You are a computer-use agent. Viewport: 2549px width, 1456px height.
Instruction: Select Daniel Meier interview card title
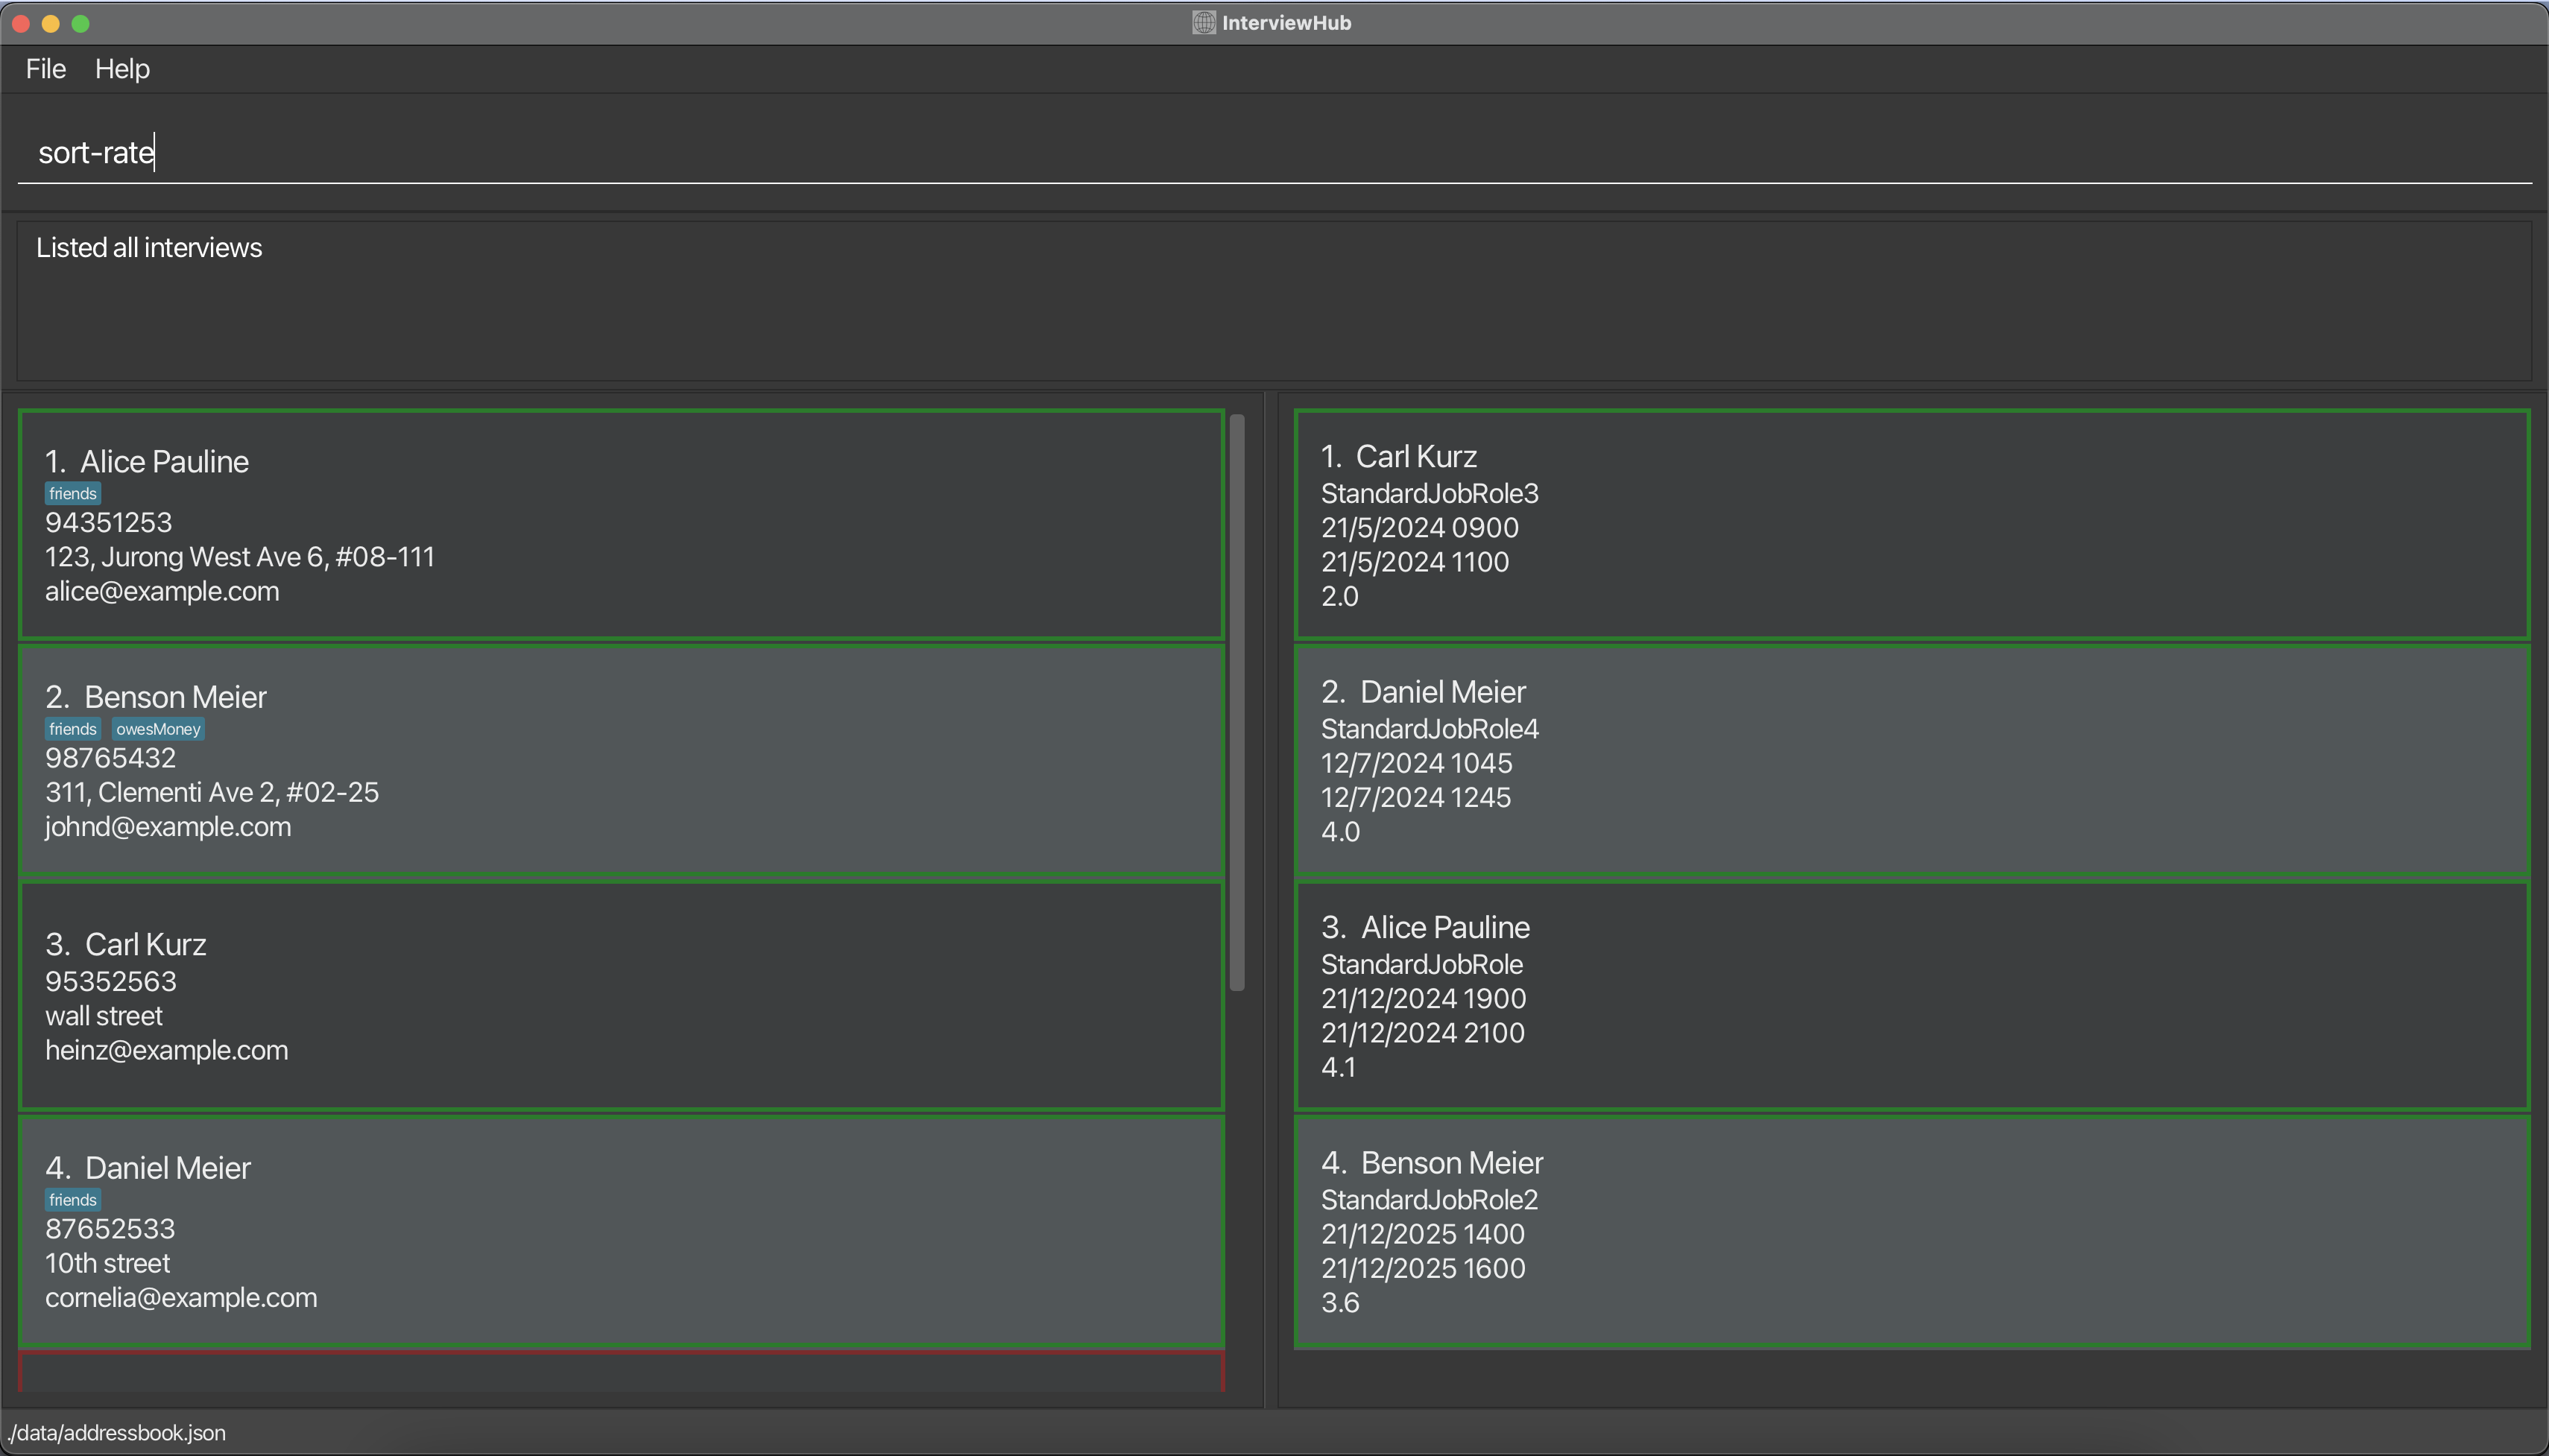1443,692
